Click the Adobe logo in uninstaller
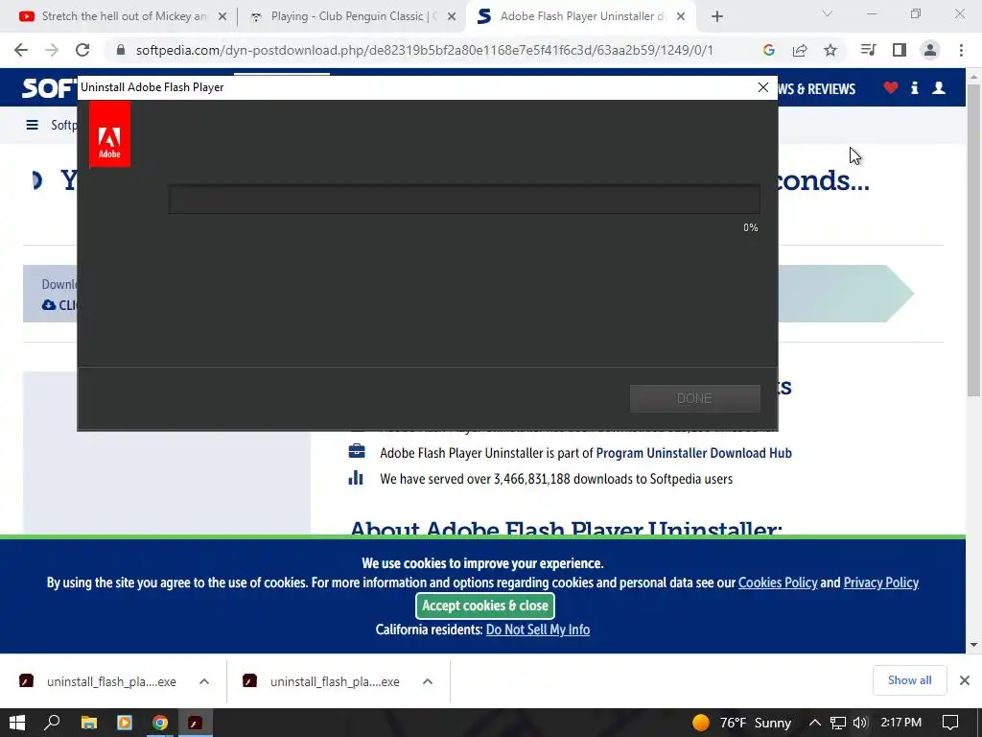982x737 pixels. (109, 134)
